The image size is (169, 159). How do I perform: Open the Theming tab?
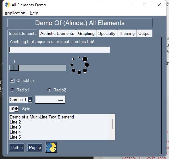point(127,33)
